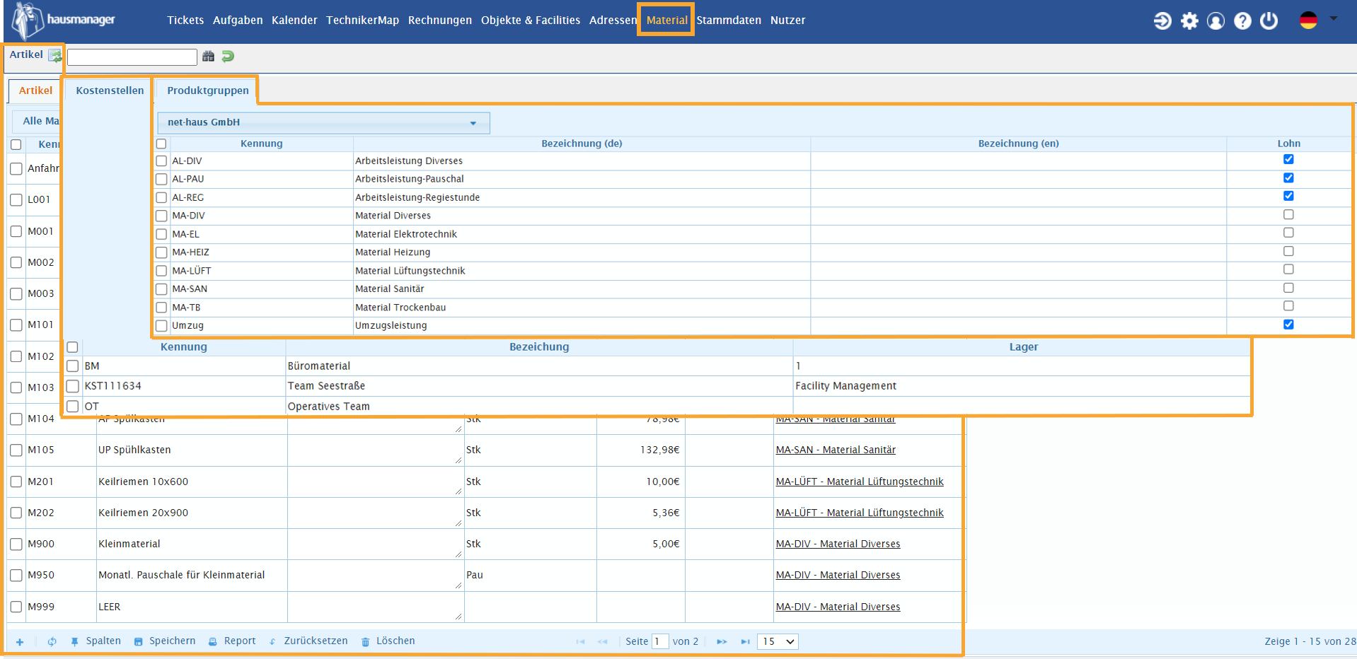Screen dimensions: 1357x659
Task: Open MA-DIV link in Kleinmaterial row
Action: tap(838, 544)
